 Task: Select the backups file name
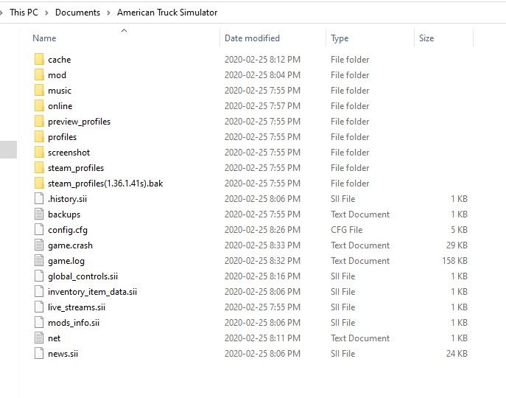(x=64, y=214)
